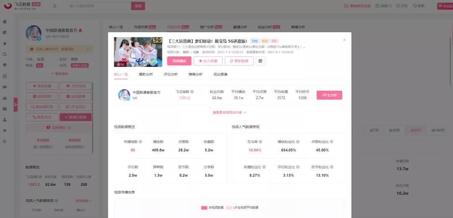This screenshot has width=453, height=218.
Task: Click help icon beside 点赞粉丝比
Action: [x=332, y=142]
